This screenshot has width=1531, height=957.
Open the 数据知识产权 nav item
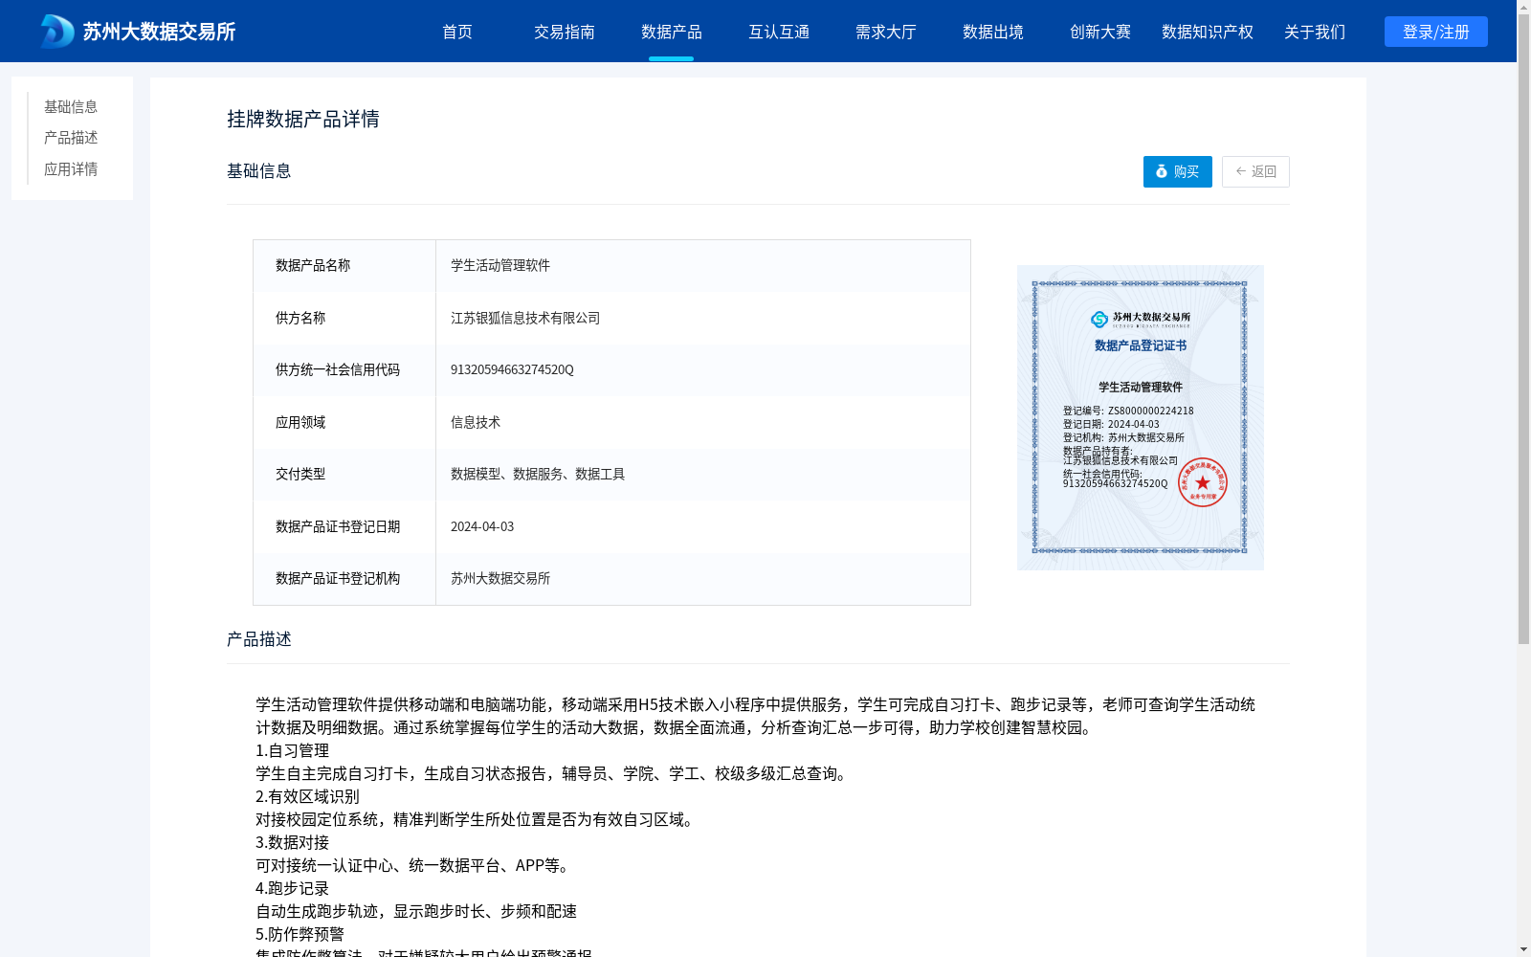coord(1208,32)
